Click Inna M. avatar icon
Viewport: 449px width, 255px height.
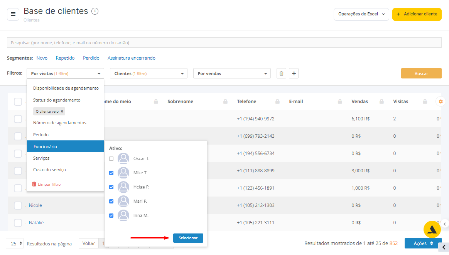pos(123,216)
